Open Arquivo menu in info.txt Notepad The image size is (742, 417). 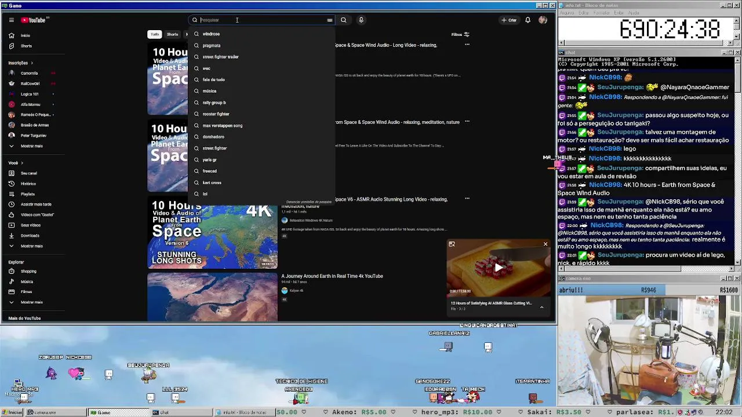click(x=566, y=13)
